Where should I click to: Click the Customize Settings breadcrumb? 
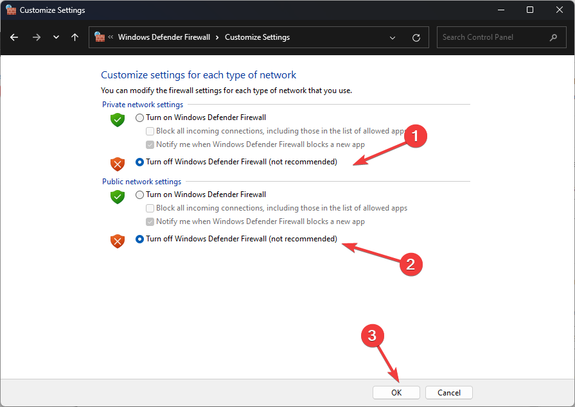pos(257,37)
